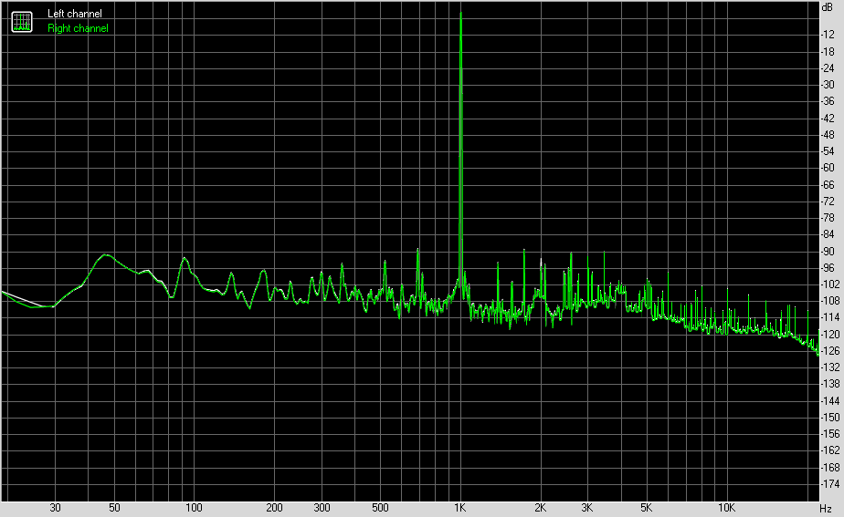Click the 300 Hz axis label

322,507
